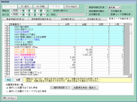This screenshot has width=137, height=102.
Task: Click points cell 5,450
Action: point(67,57)
